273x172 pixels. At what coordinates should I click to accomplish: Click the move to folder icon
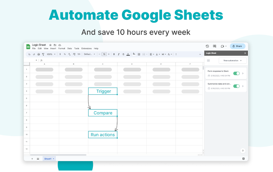55,45
